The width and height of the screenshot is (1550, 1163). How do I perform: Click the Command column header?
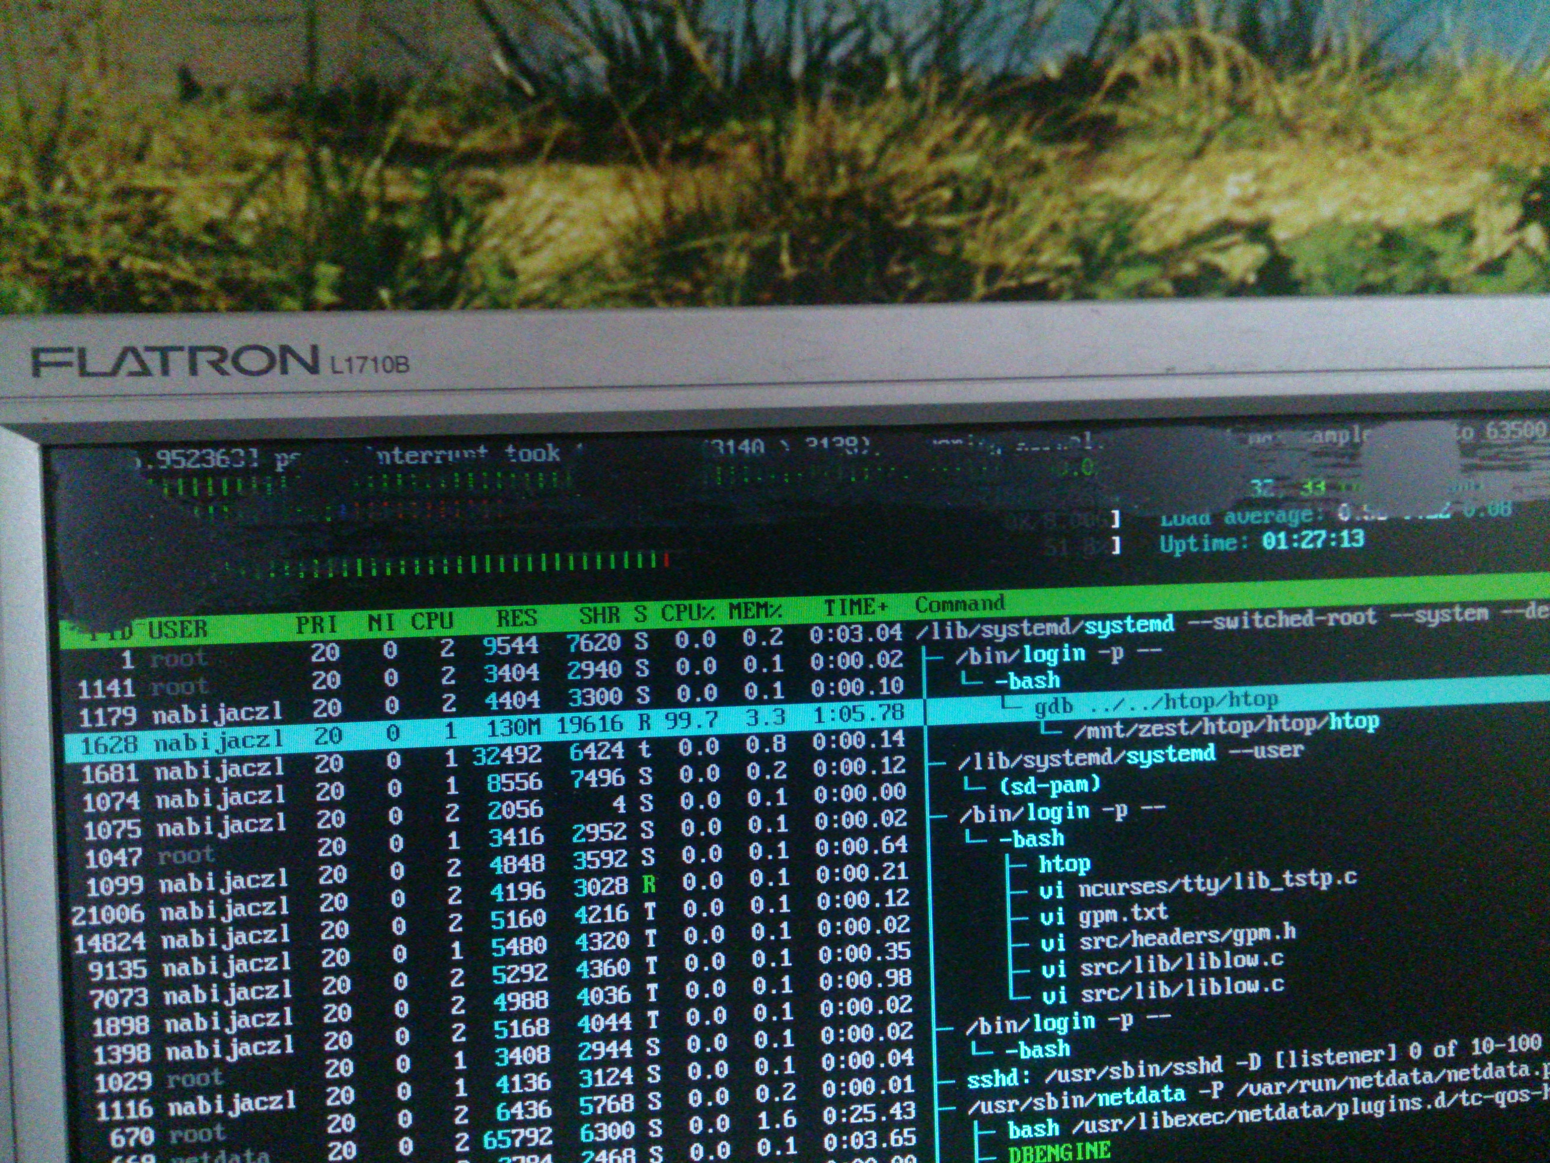959,603
